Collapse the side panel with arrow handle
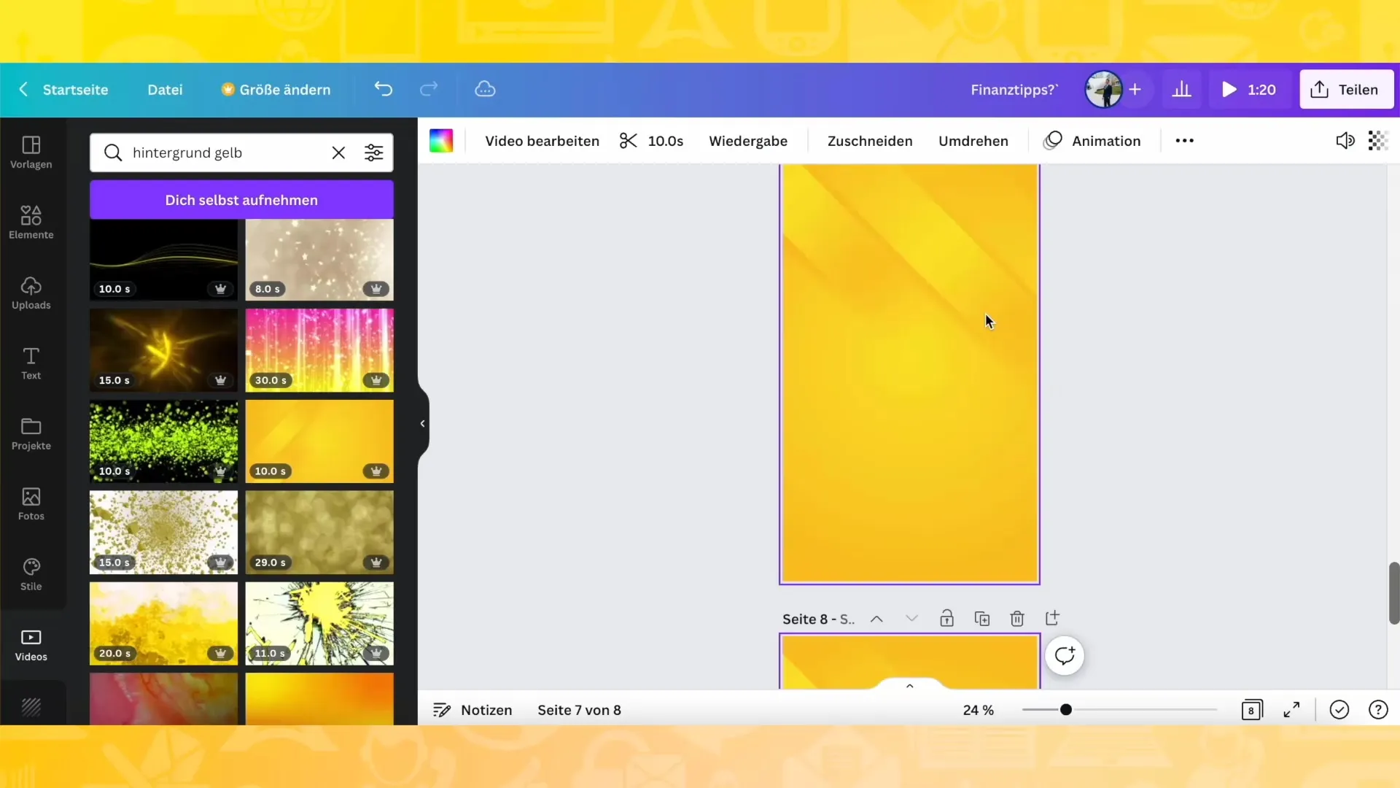1400x788 pixels. [x=422, y=423]
